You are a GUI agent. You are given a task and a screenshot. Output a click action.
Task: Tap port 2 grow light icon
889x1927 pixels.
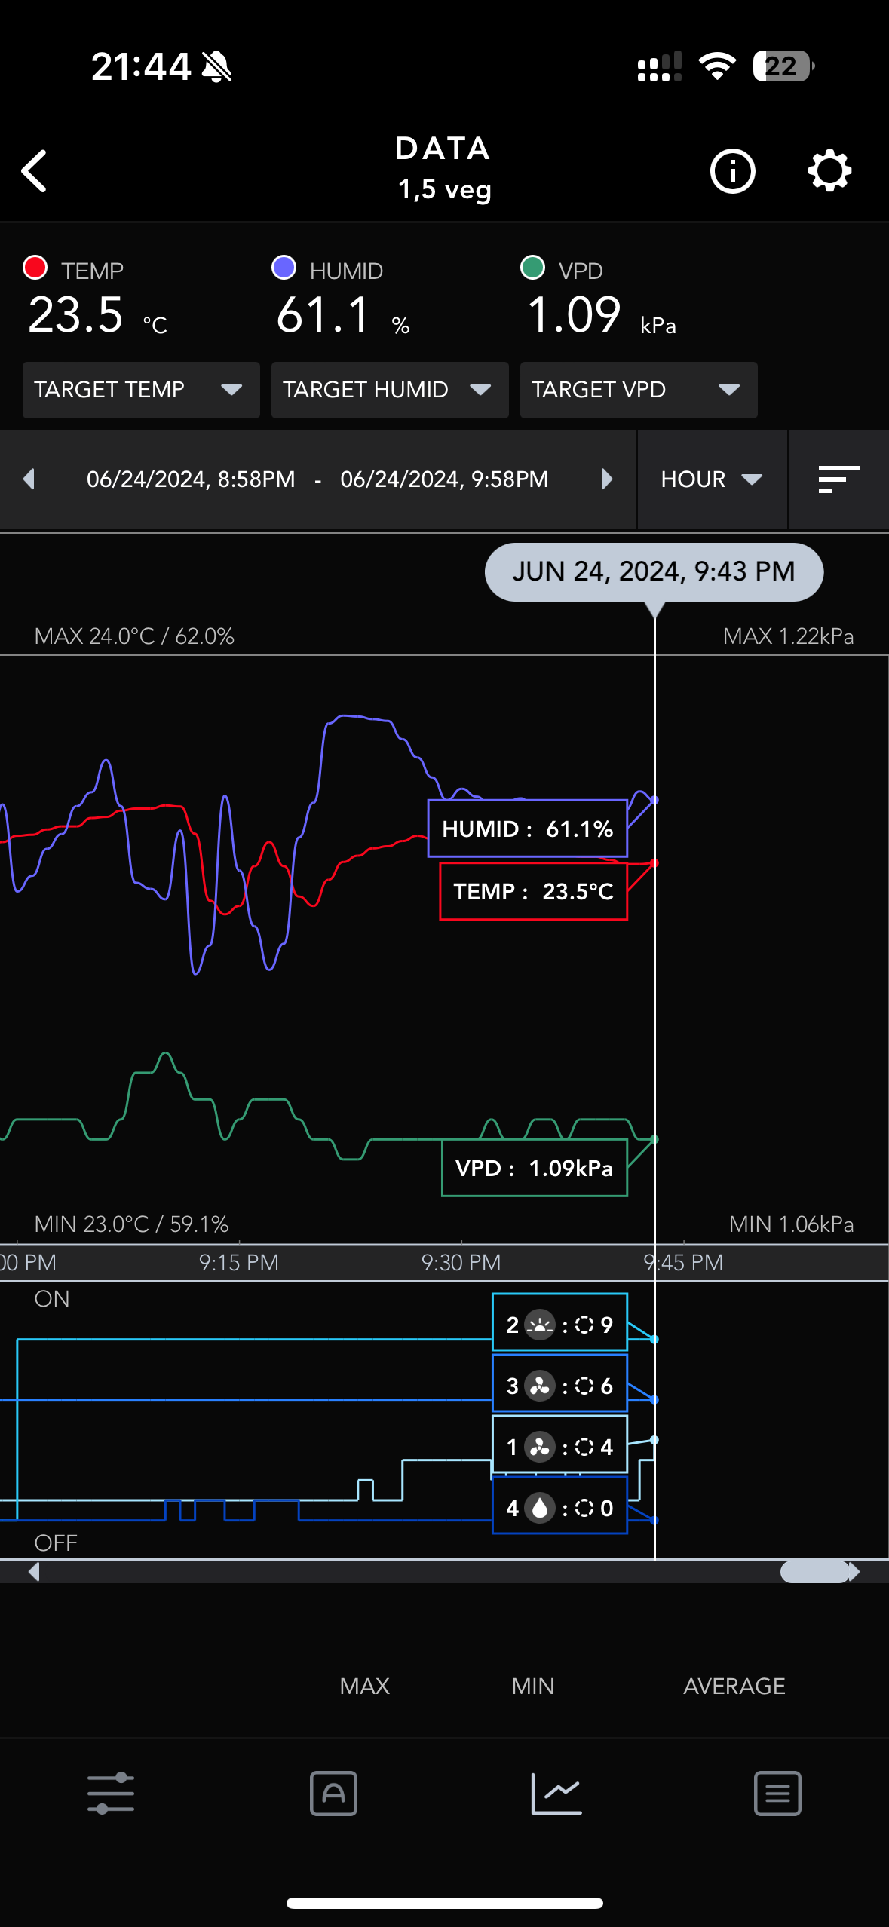pos(540,1325)
